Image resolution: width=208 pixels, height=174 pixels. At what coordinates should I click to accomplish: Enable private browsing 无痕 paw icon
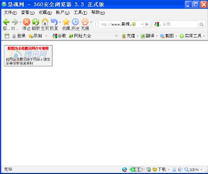(x=85, y=22)
